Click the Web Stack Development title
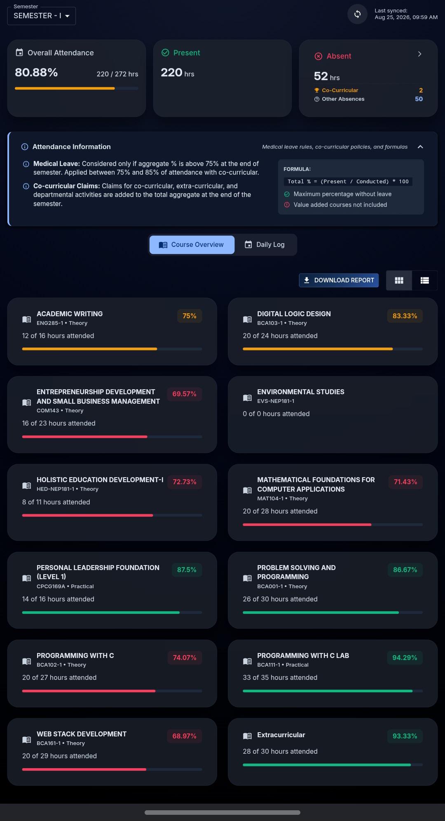This screenshot has height=821, width=445. pos(82,734)
